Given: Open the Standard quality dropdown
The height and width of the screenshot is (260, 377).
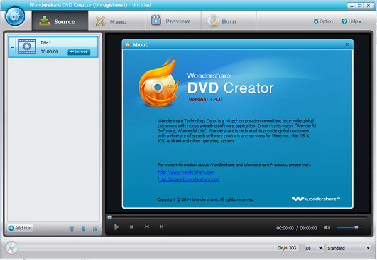Looking at the screenshot, I should pyautogui.click(x=349, y=248).
